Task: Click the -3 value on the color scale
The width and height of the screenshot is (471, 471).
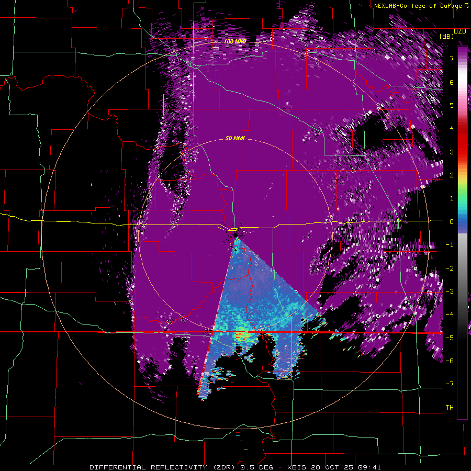Action: [x=450, y=291]
